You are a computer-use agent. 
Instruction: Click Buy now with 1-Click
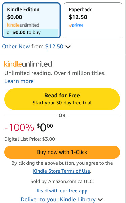(x=62, y=152)
